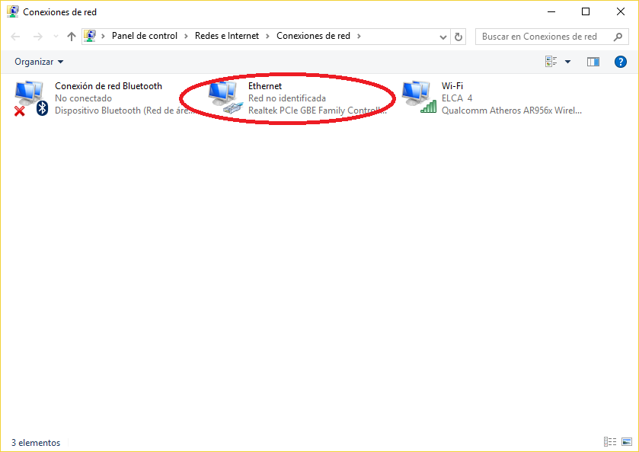Expand chevron after Conexiones de red breadcrumb
639x452 pixels.
tap(359, 37)
